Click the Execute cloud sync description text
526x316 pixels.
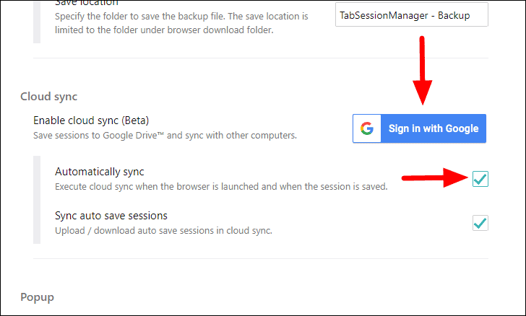coord(221,186)
